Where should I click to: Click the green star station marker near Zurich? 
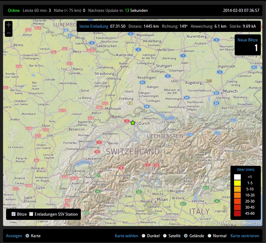pos(133,123)
